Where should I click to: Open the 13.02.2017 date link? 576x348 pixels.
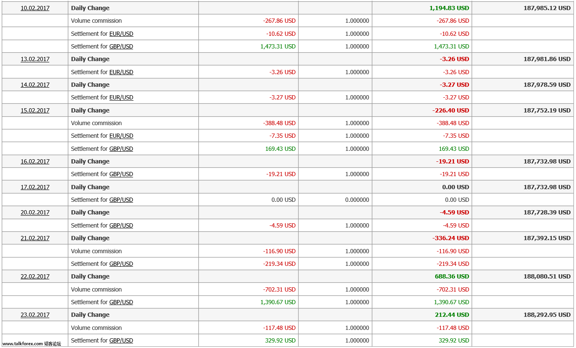[x=35, y=59]
